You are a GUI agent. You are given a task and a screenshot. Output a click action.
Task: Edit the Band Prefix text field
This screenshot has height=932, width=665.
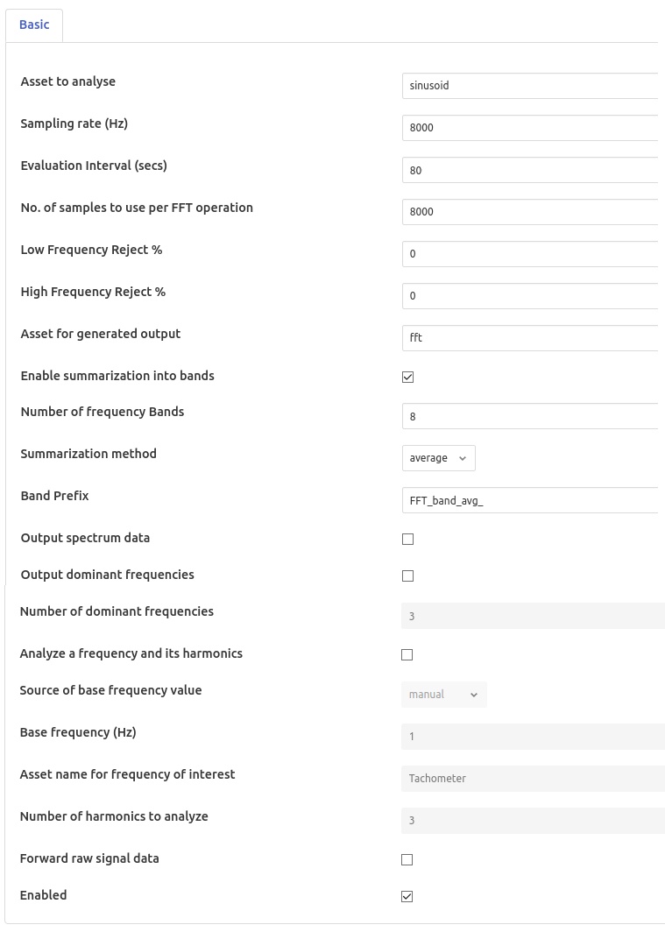[x=530, y=501]
